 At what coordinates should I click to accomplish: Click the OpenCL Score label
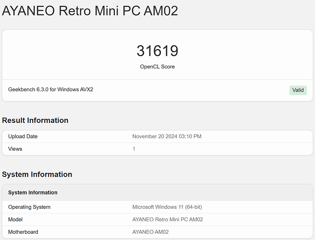point(157,67)
